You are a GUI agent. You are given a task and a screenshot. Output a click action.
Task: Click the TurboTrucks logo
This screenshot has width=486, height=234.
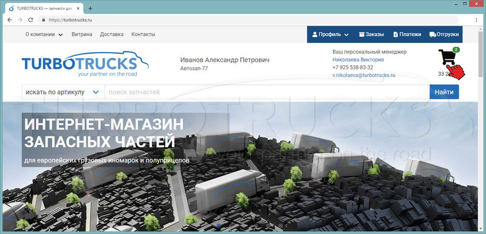[85, 64]
